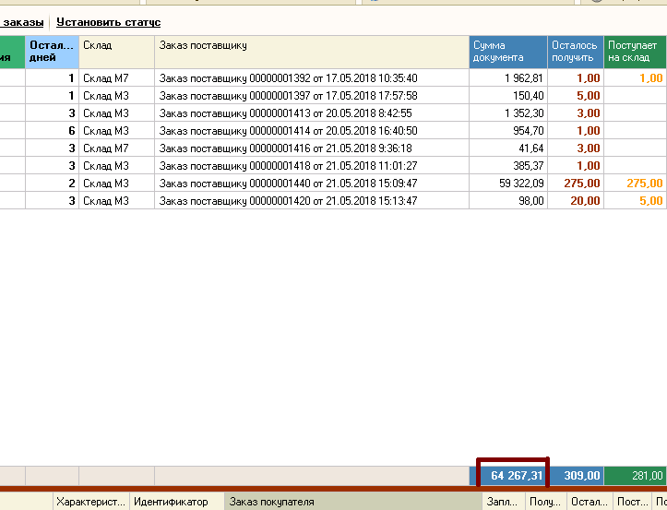Viewport: 667px width, 510px height.
Task: Click the 'Осталось получить' column header
Action: (x=575, y=51)
